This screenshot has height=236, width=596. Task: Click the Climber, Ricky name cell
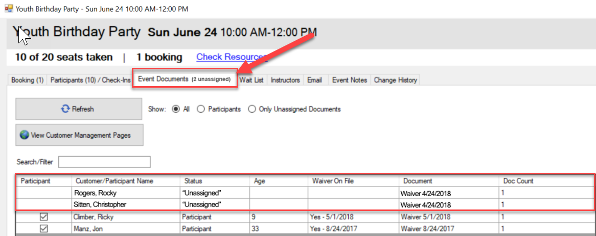[126, 217]
